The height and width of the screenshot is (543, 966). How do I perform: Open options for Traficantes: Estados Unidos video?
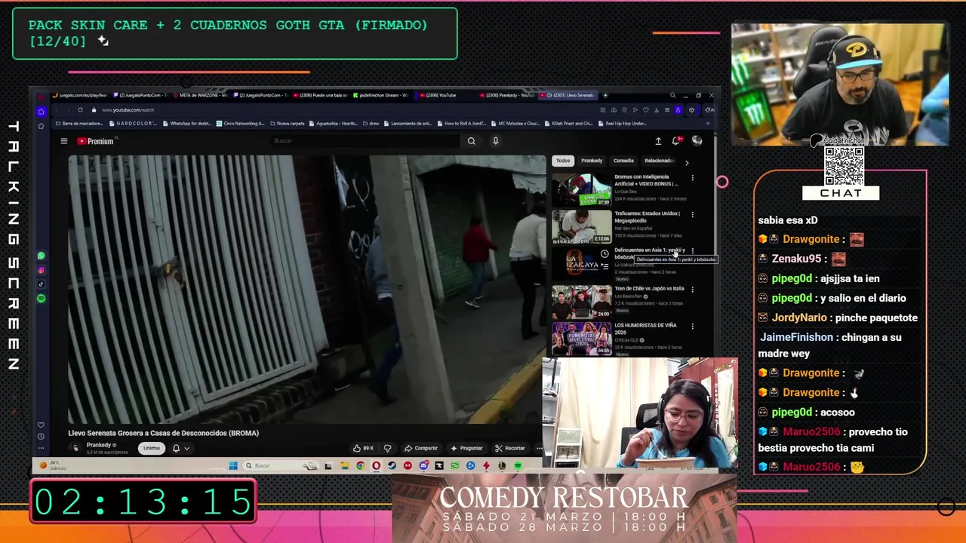click(692, 214)
